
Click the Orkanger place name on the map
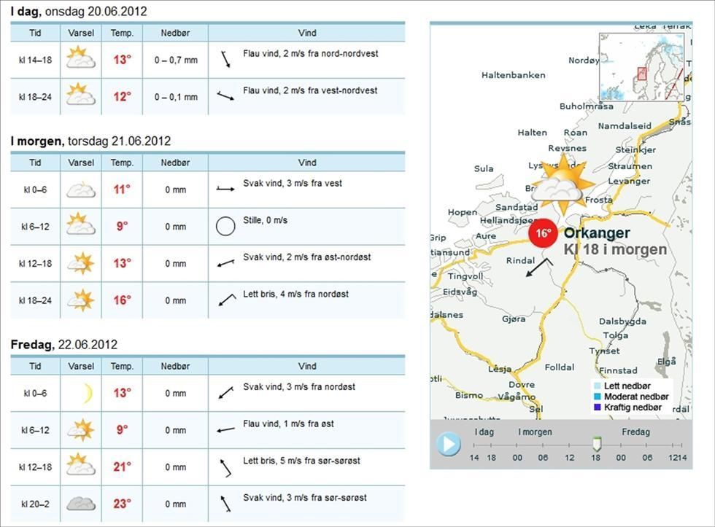(597, 233)
